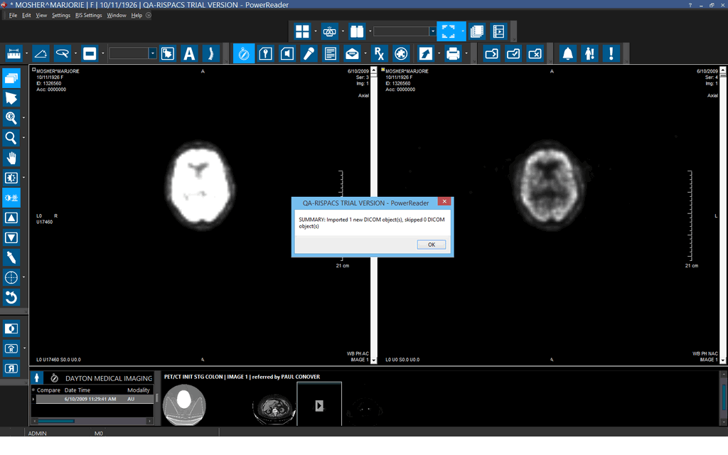Click the abdominal CT series thumbnail
Image resolution: width=728 pixels, height=455 pixels.
point(272,406)
